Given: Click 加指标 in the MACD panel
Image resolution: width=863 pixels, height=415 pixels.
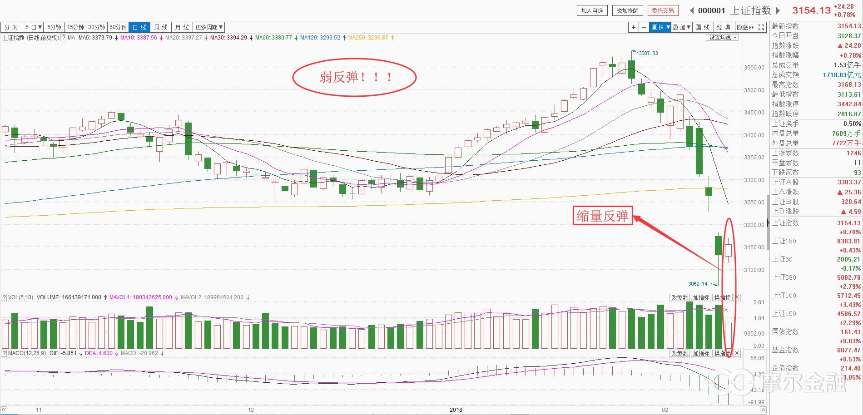Looking at the screenshot, I should point(701,353).
